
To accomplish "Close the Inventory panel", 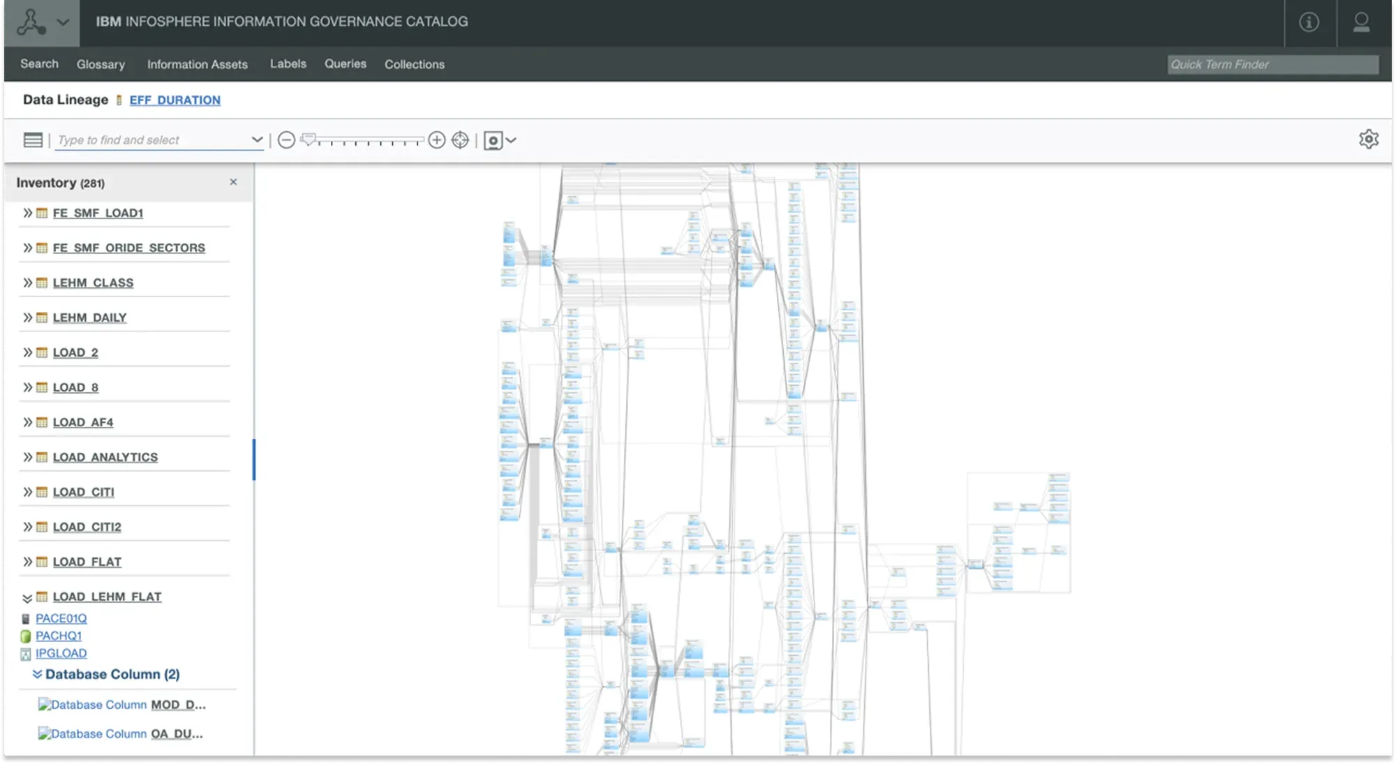I will [233, 182].
